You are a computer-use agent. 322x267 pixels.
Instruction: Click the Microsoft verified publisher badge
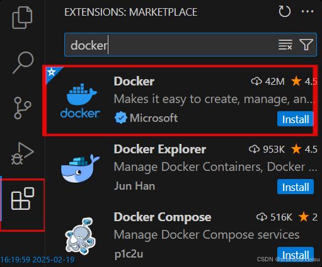120,117
